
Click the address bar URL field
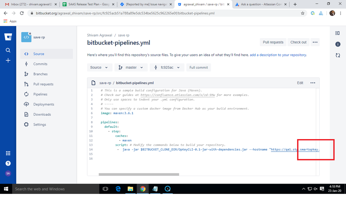[x=167, y=13]
